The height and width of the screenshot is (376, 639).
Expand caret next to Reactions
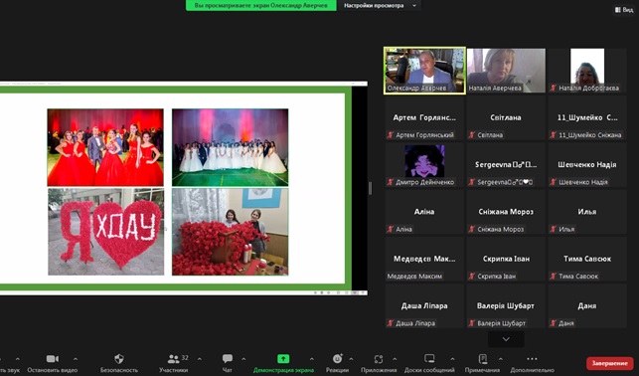[x=351, y=359]
